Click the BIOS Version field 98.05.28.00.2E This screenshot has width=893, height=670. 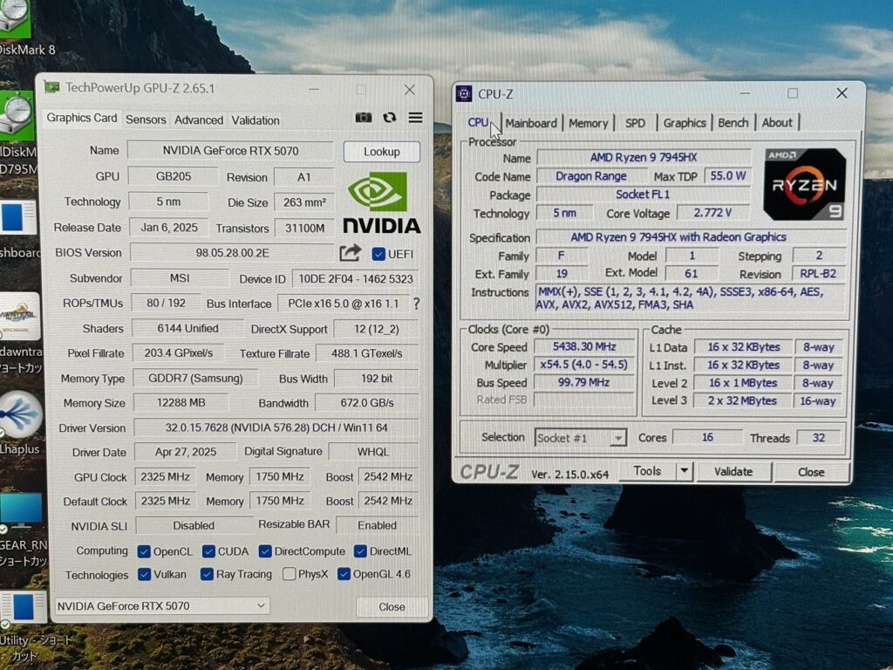coord(232,252)
